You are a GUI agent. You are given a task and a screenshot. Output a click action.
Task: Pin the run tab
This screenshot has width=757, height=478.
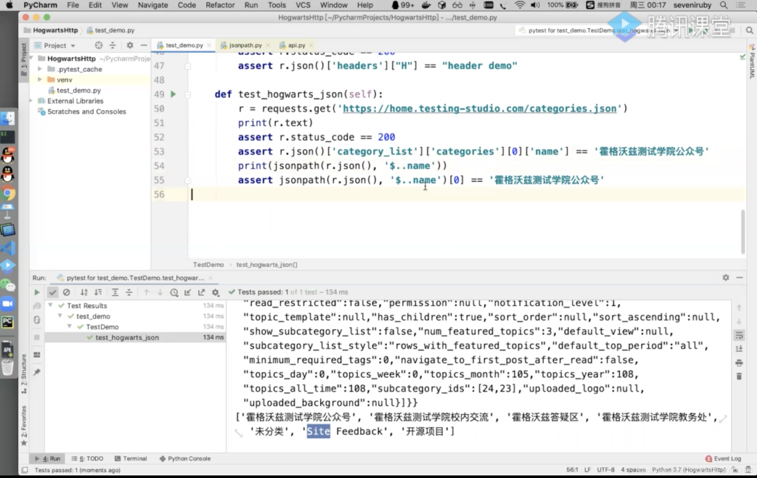(x=37, y=372)
